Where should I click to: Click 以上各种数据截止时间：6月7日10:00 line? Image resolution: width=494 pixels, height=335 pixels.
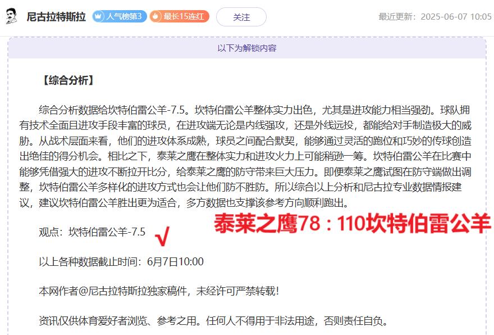click(121, 261)
